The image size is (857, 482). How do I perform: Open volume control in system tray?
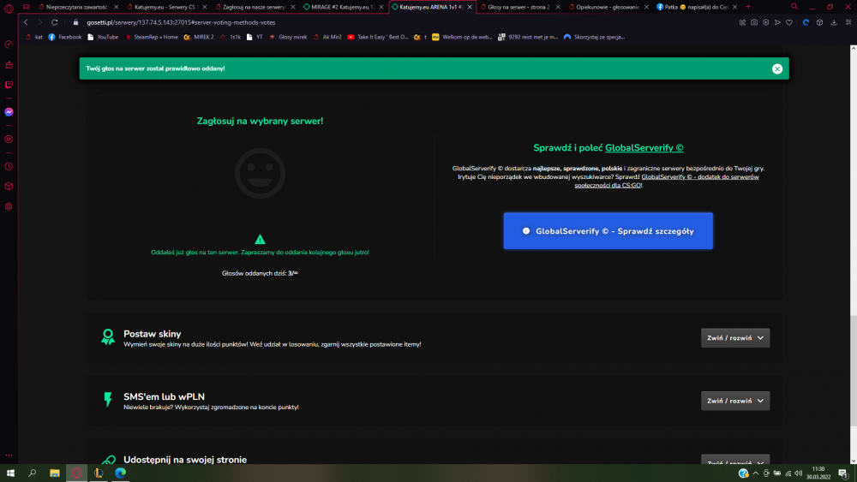click(x=799, y=473)
